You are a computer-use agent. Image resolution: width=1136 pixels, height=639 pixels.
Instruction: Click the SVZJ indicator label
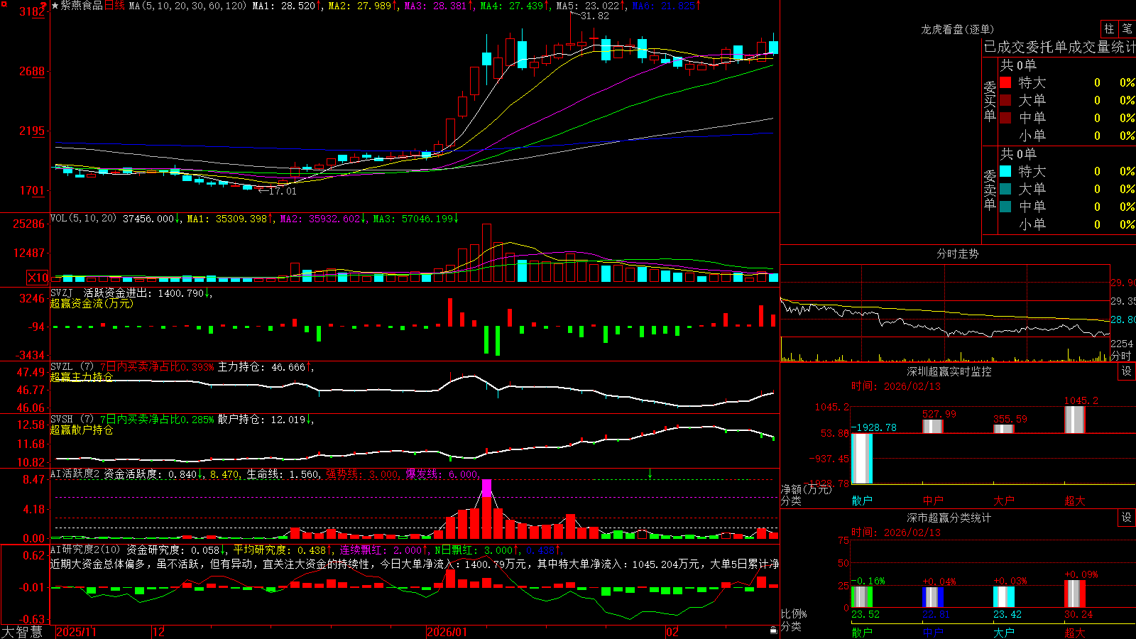(x=62, y=293)
